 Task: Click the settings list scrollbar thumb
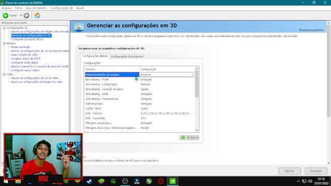click(197, 84)
